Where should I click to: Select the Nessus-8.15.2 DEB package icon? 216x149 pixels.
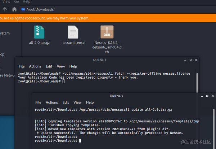[x=107, y=32]
